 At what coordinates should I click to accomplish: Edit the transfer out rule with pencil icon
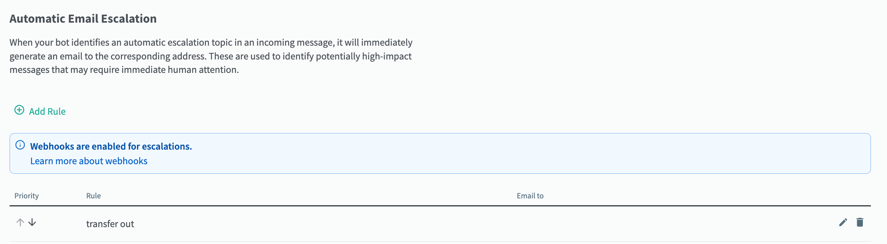coord(843,222)
